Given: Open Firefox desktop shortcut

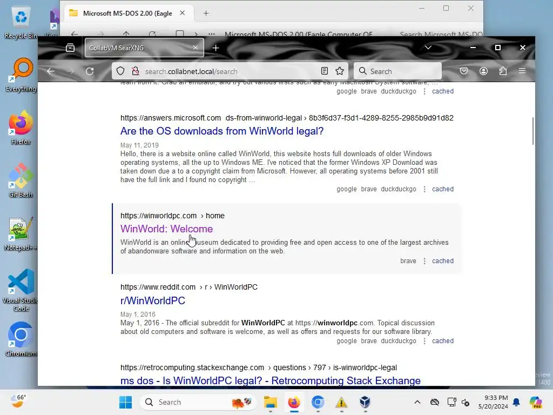Looking at the screenshot, I should [x=21, y=128].
